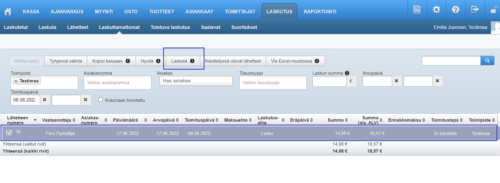Click the magnifier search button

coord(487,61)
